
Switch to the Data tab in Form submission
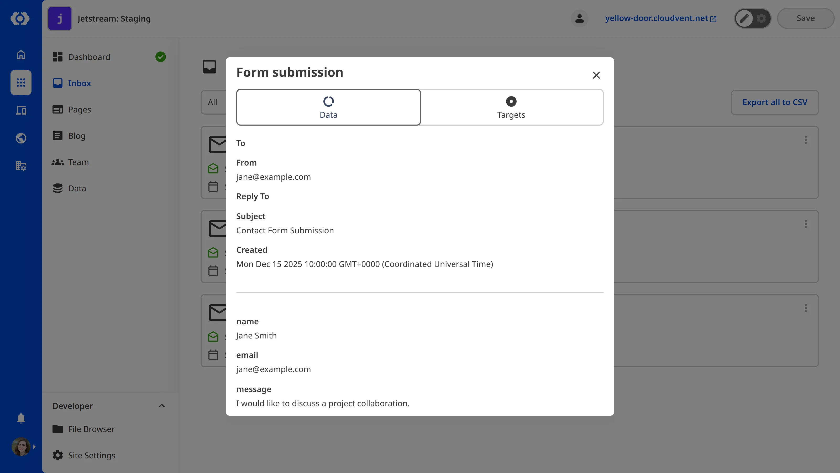point(328,107)
